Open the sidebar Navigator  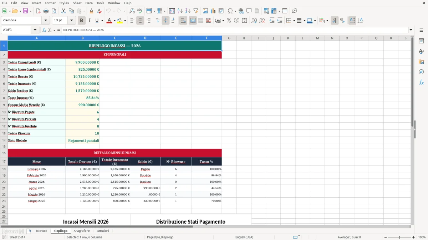421,72
